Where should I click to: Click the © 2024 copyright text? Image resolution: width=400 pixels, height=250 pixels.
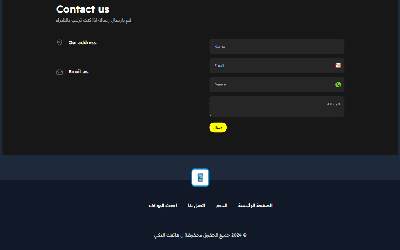click(200, 235)
